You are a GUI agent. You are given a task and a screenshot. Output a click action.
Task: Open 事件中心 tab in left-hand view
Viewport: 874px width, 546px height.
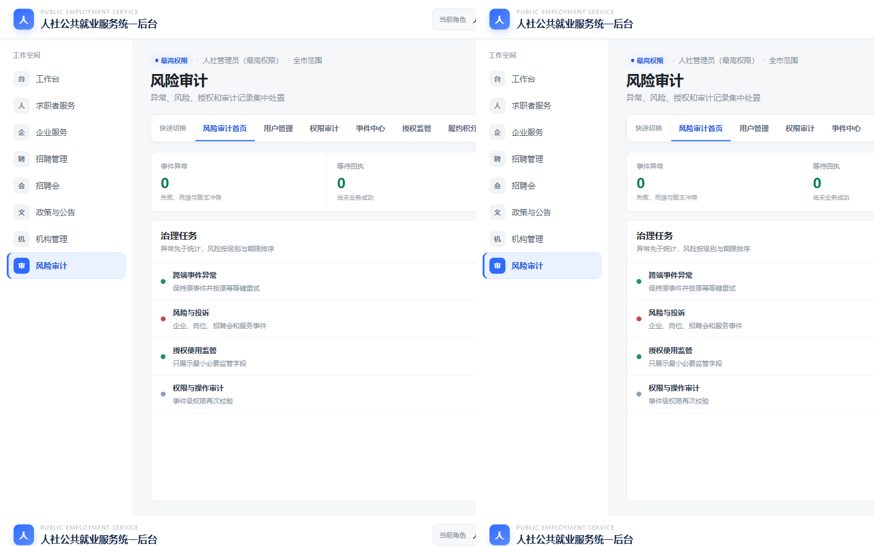370,129
